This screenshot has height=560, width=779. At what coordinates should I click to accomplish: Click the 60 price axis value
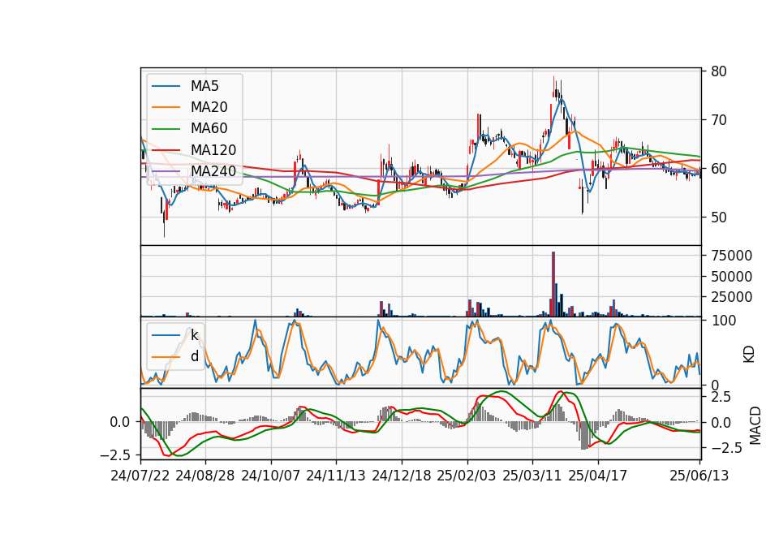719,169
